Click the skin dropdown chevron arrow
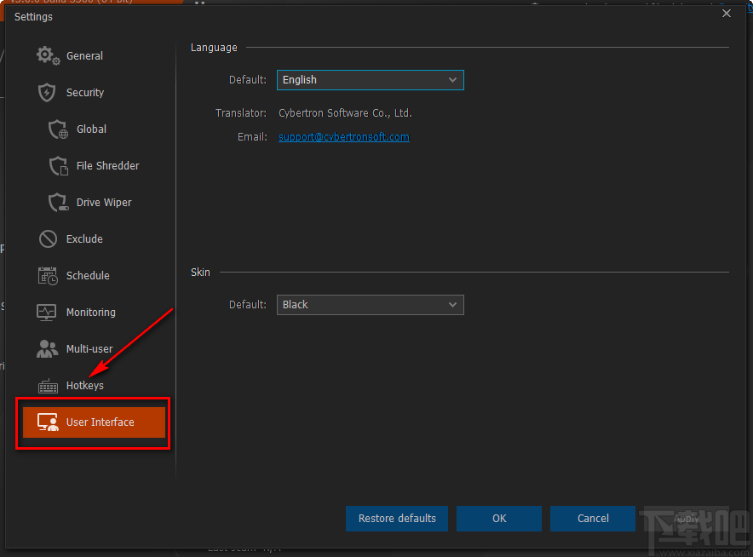This screenshot has height=557, width=753. click(x=452, y=305)
